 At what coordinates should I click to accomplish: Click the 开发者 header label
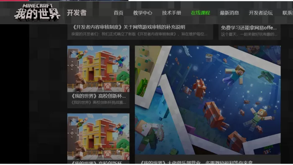click(x=77, y=13)
